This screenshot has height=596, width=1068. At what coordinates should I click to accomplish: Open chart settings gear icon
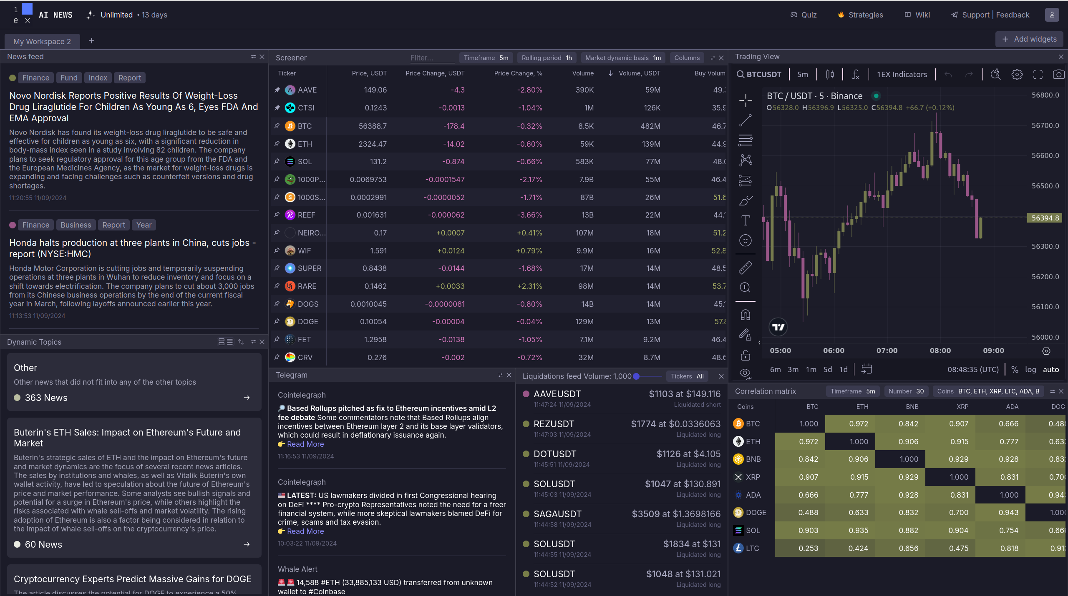pyautogui.click(x=1017, y=75)
